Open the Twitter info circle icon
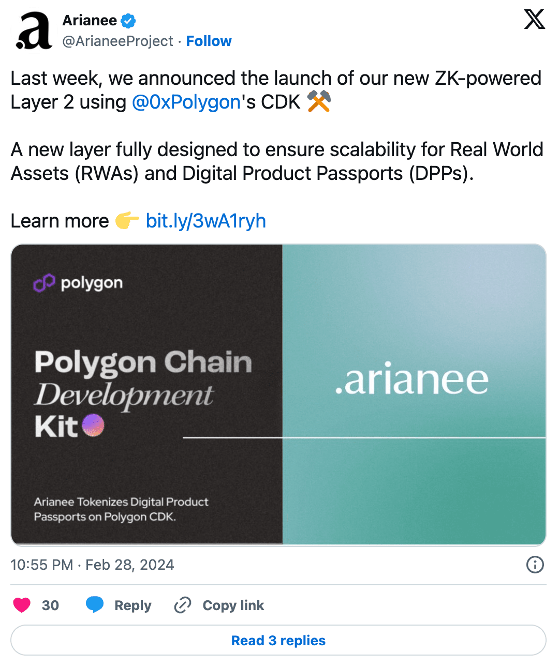559x668 pixels. pyautogui.click(x=535, y=565)
